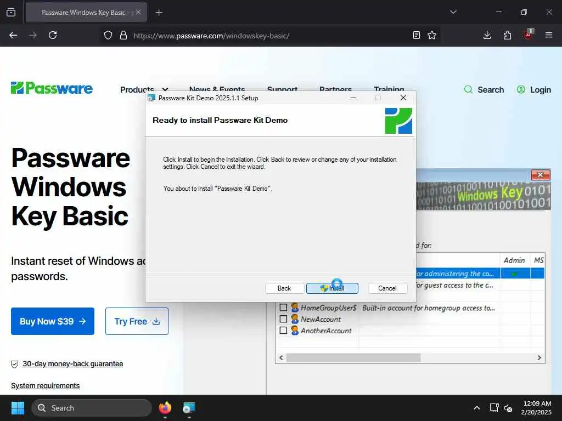This screenshot has height=421, width=562.
Task: Click the setup dialog title bar icon
Action: coord(151,98)
